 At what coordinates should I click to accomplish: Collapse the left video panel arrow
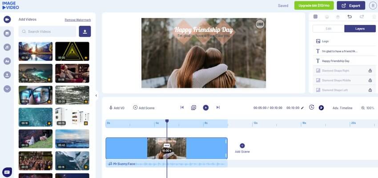(x=96, y=95)
